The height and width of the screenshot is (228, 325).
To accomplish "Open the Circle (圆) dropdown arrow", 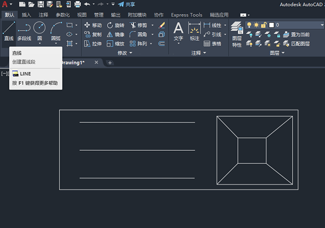I will 39,44.
